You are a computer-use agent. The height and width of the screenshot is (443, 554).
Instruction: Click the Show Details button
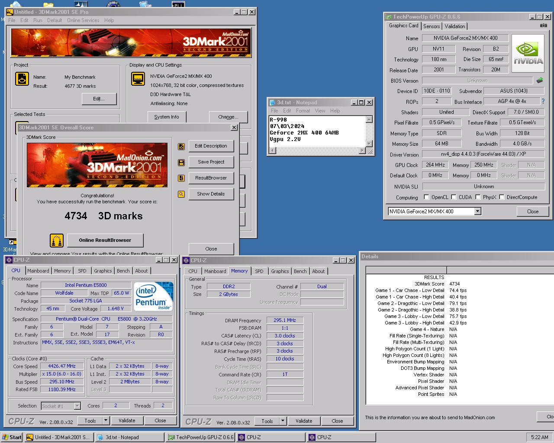[211, 194]
